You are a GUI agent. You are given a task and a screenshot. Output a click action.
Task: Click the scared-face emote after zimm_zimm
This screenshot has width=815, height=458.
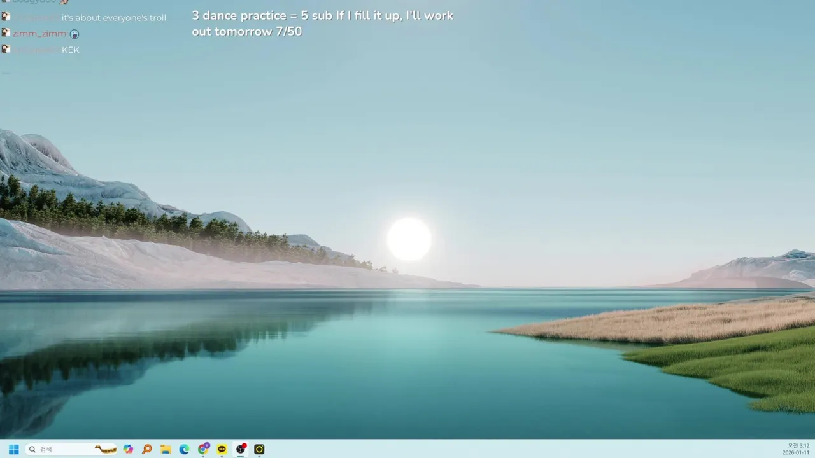74,34
